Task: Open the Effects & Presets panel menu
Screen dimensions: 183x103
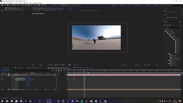Action: pyautogui.click(x=180, y=25)
